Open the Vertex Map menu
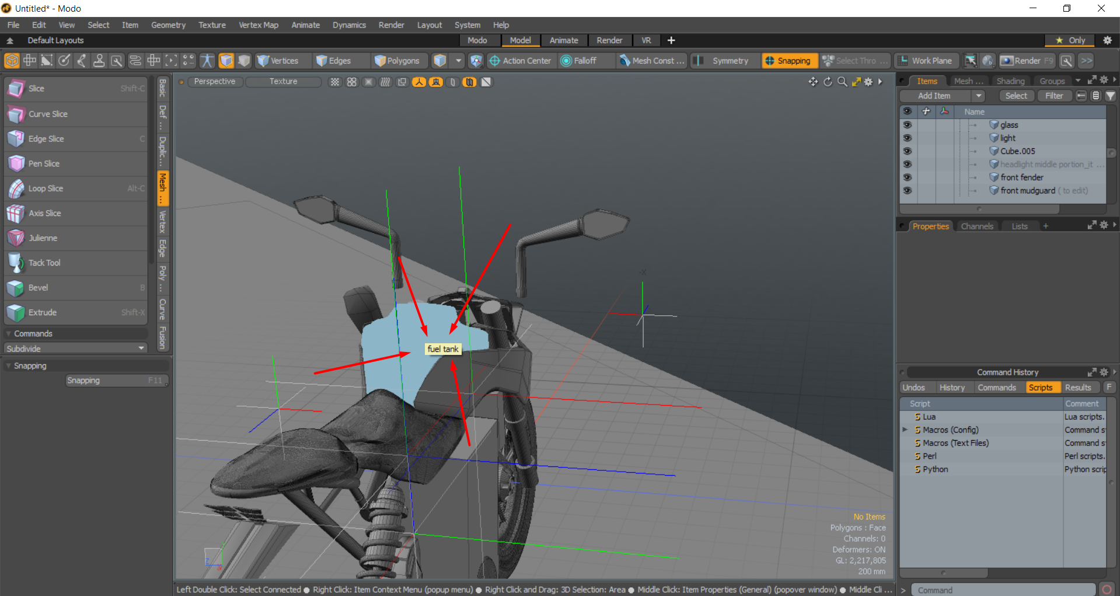The width and height of the screenshot is (1120, 596). pyautogui.click(x=258, y=25)
